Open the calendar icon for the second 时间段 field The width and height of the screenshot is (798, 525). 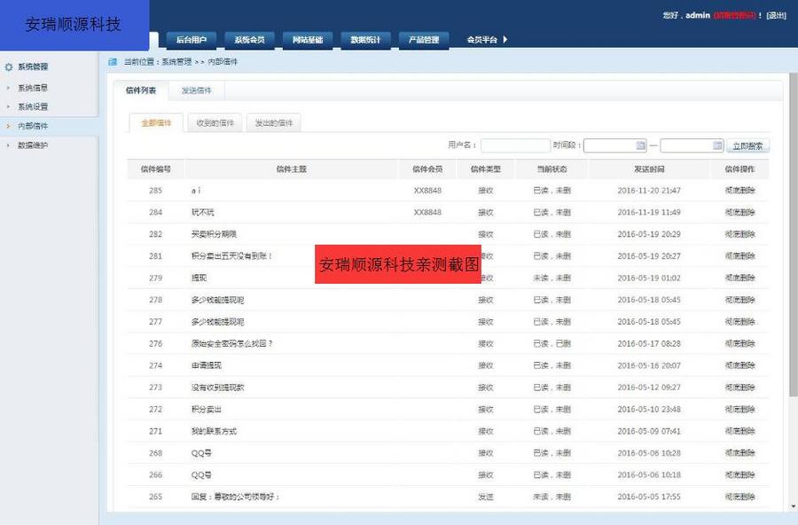point(717,145)
